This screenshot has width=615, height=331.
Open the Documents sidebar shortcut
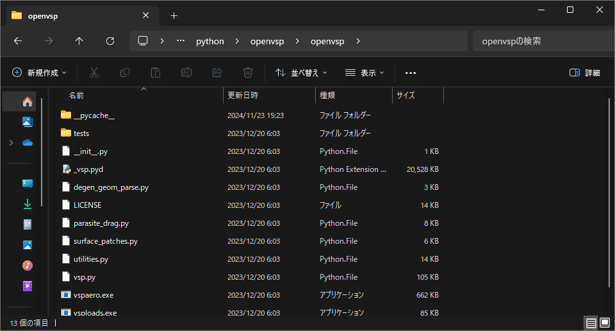pos(27,225)
